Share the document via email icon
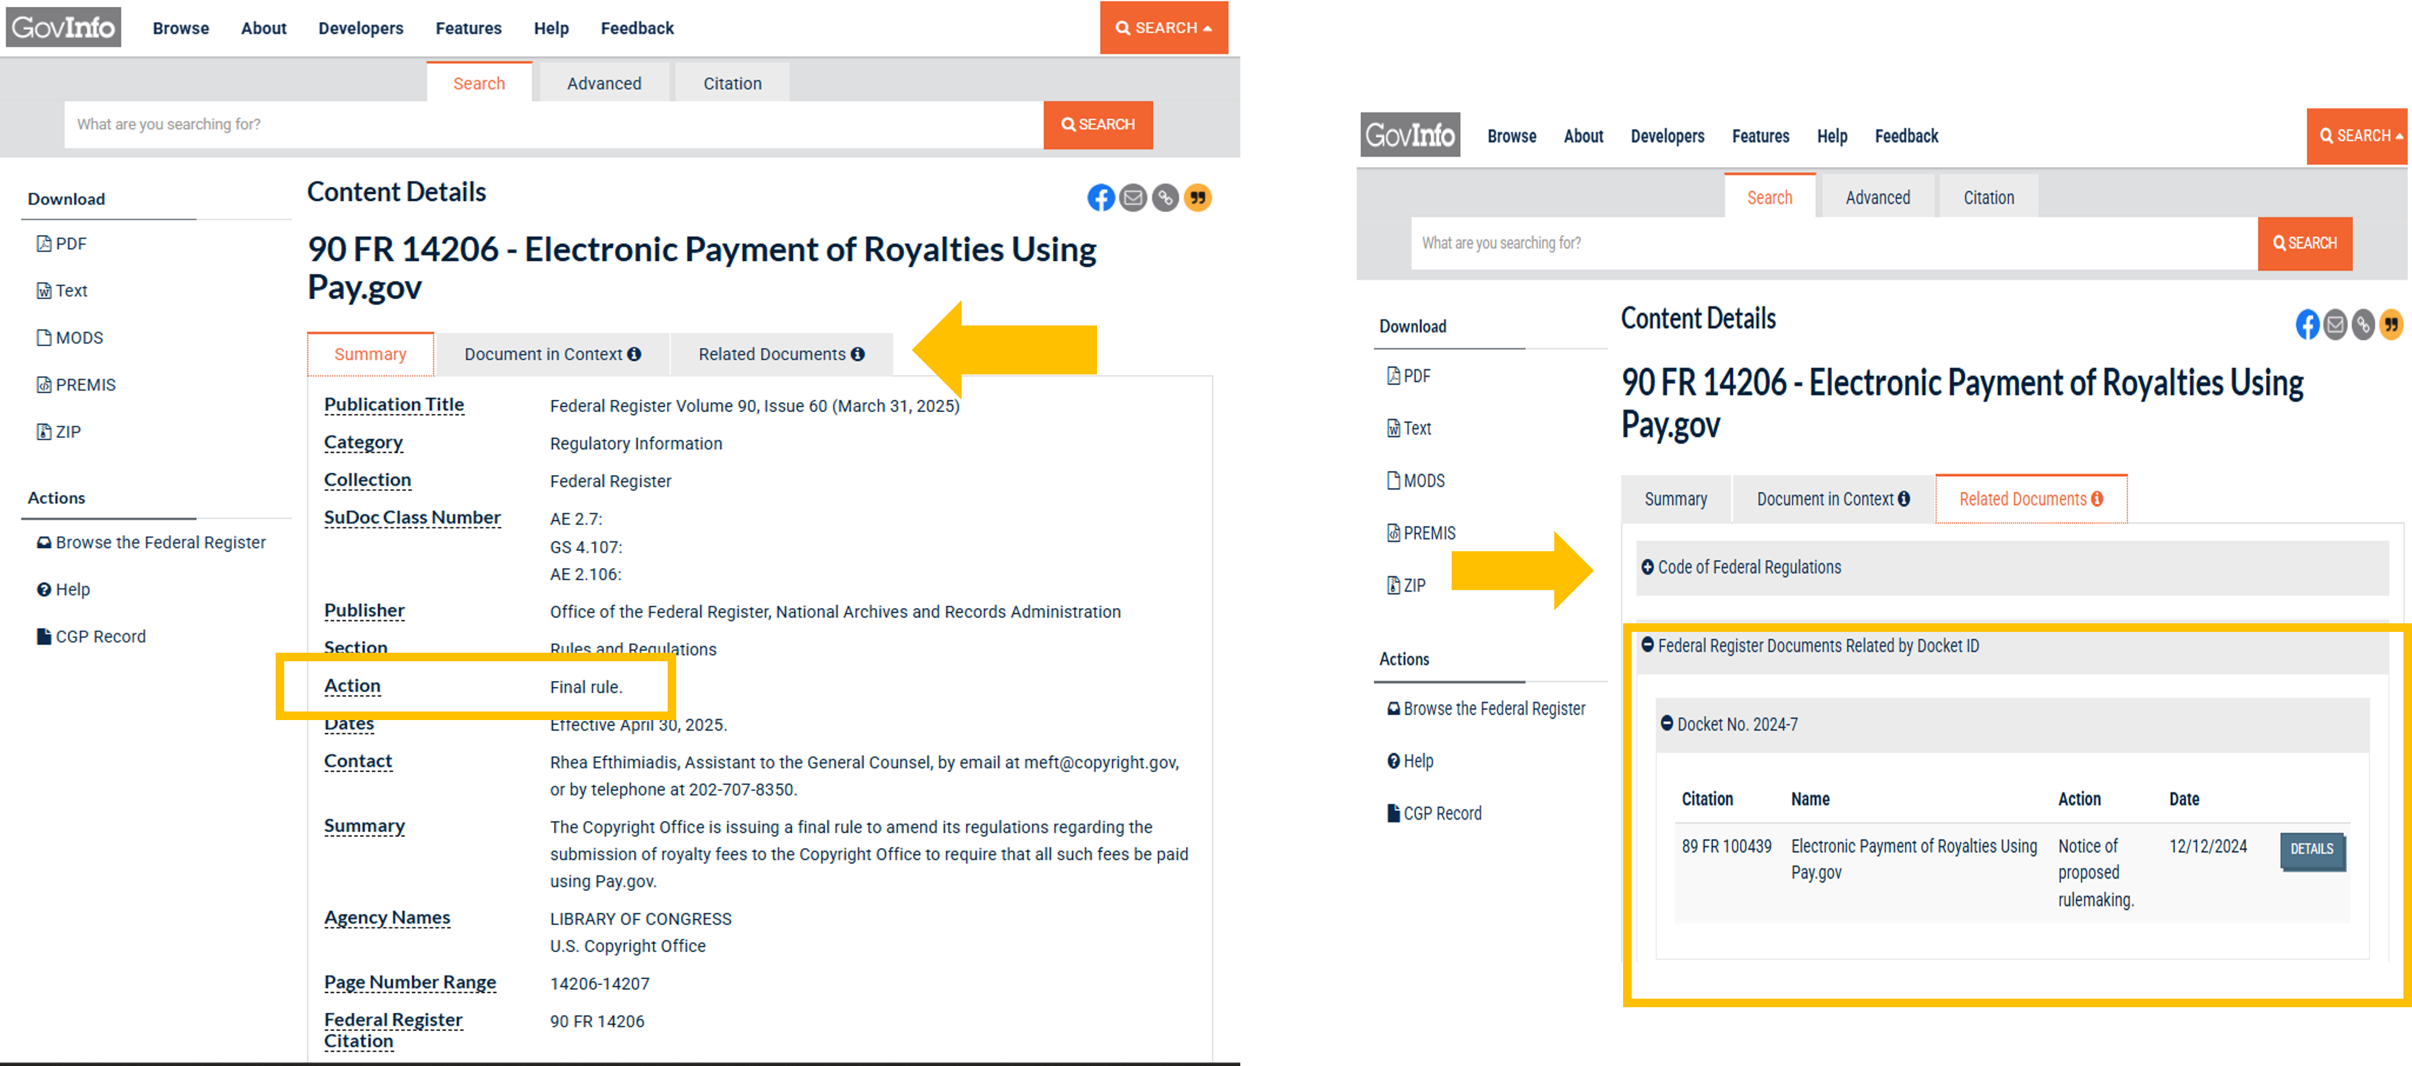Screen dimensions: 2412x1066 point(1133,198)
